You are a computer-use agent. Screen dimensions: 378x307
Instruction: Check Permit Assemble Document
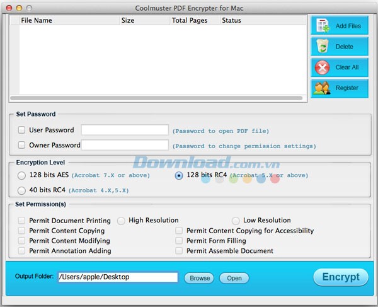(x=179, y=251)
